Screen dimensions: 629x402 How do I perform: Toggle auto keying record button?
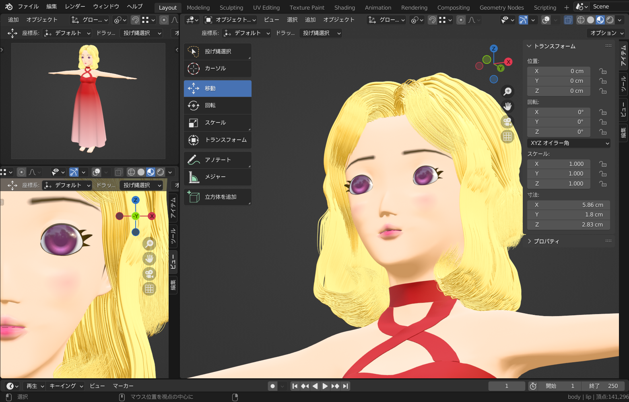(x=272, y=386)
